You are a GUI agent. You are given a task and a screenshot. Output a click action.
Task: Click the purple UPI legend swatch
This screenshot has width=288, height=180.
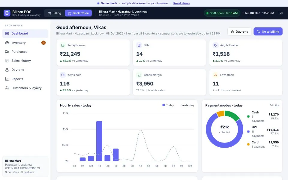click(248, 131)
